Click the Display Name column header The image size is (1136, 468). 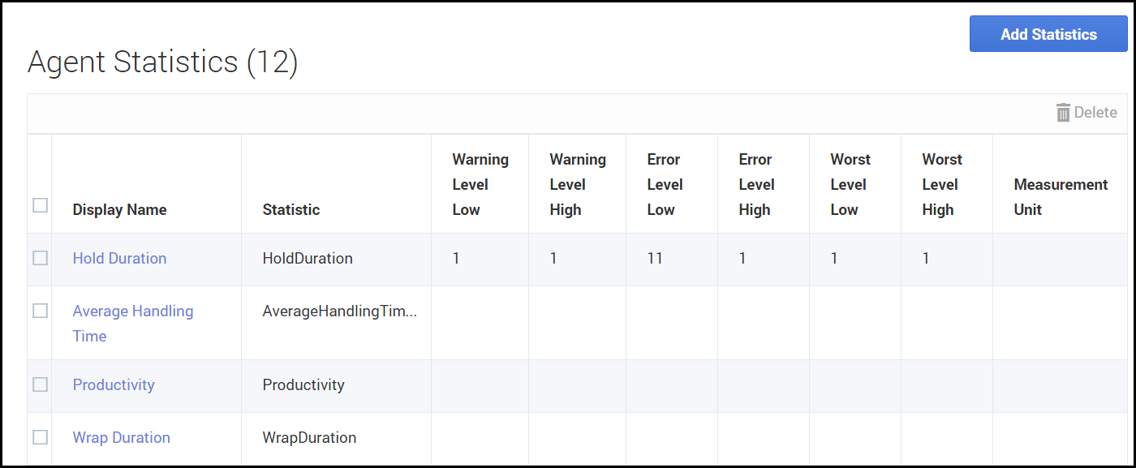coord(119,209)
